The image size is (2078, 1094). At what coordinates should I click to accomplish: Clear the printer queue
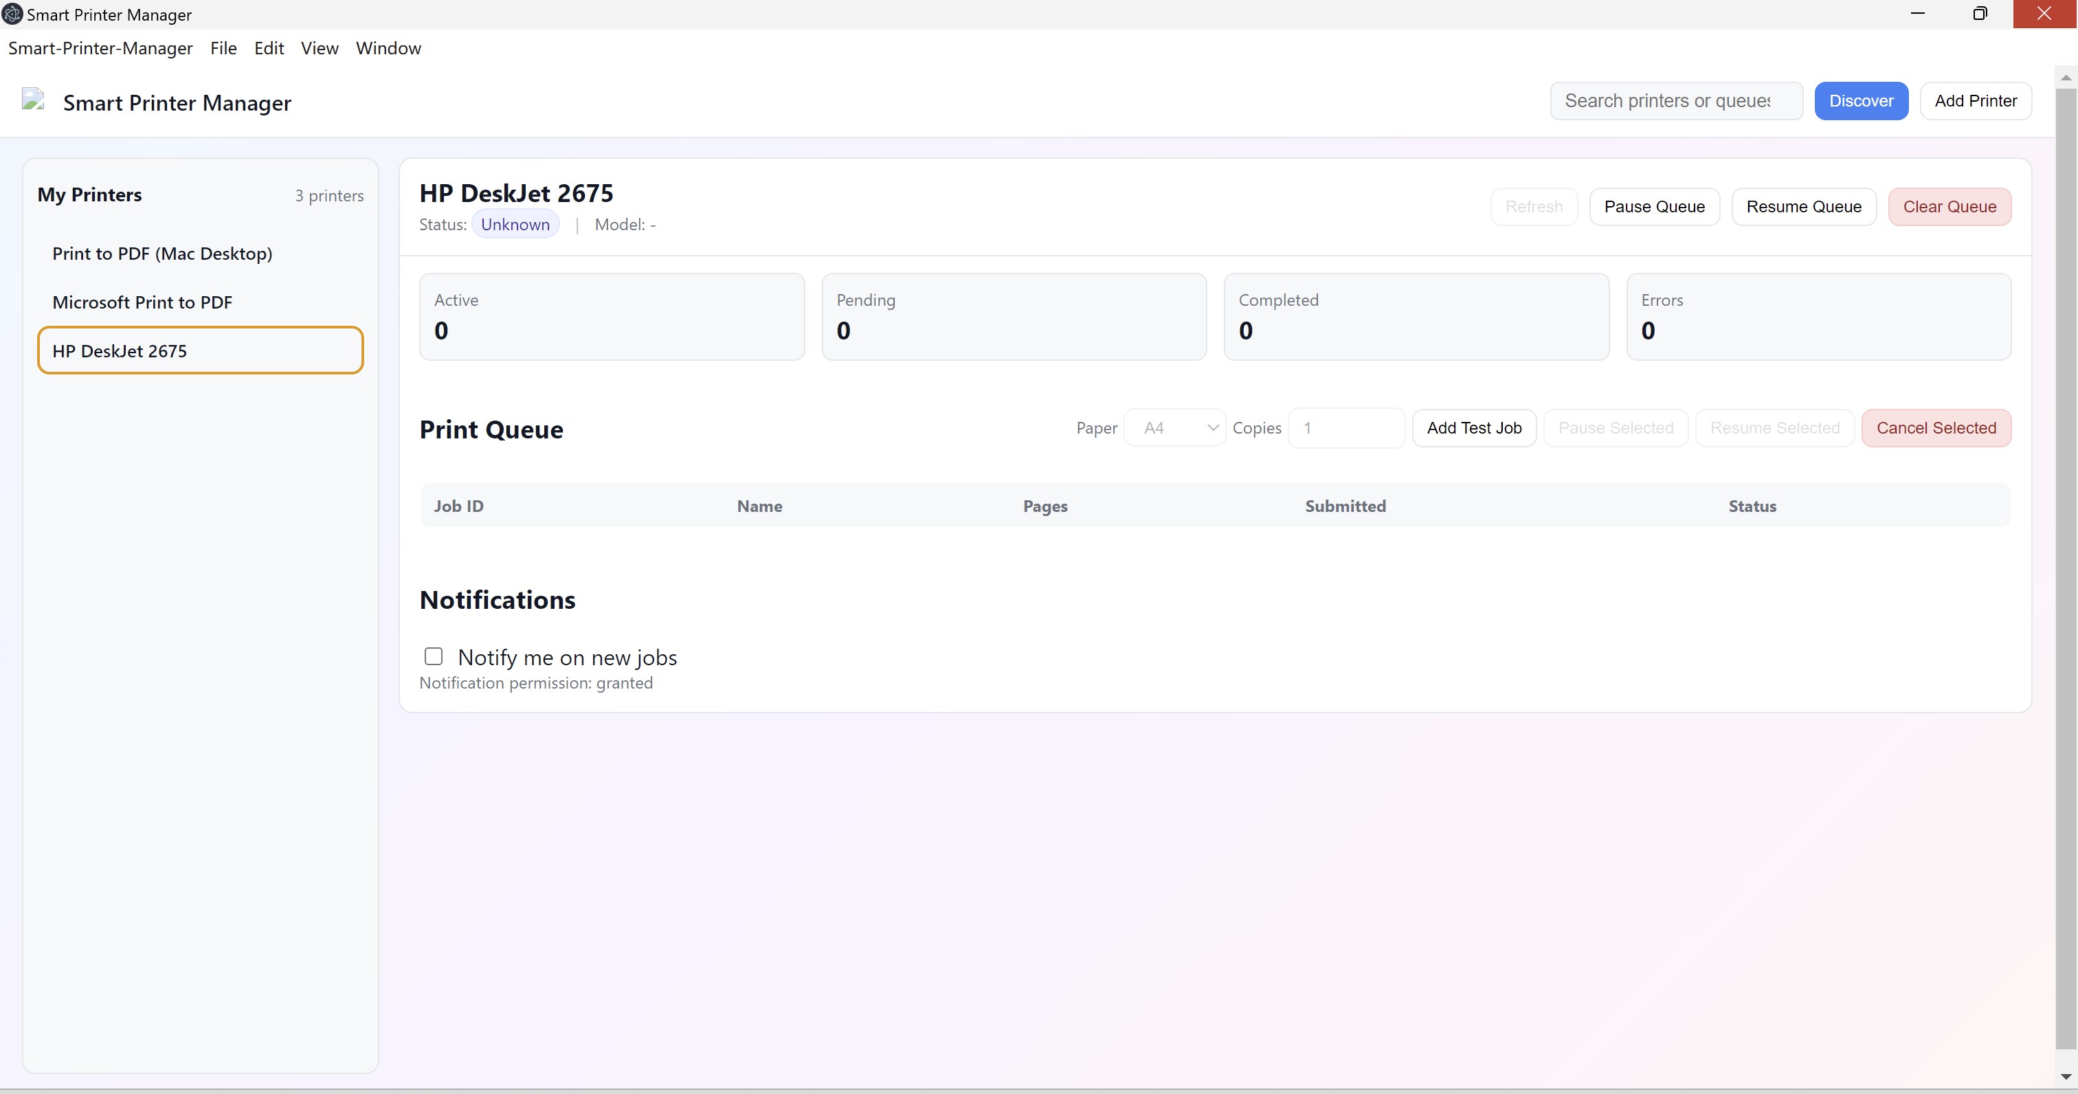coord(1949,207)
